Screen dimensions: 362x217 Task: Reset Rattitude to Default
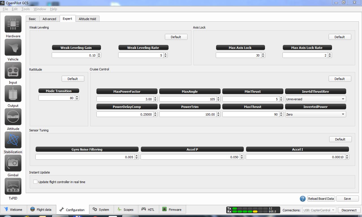pos(73,79)
